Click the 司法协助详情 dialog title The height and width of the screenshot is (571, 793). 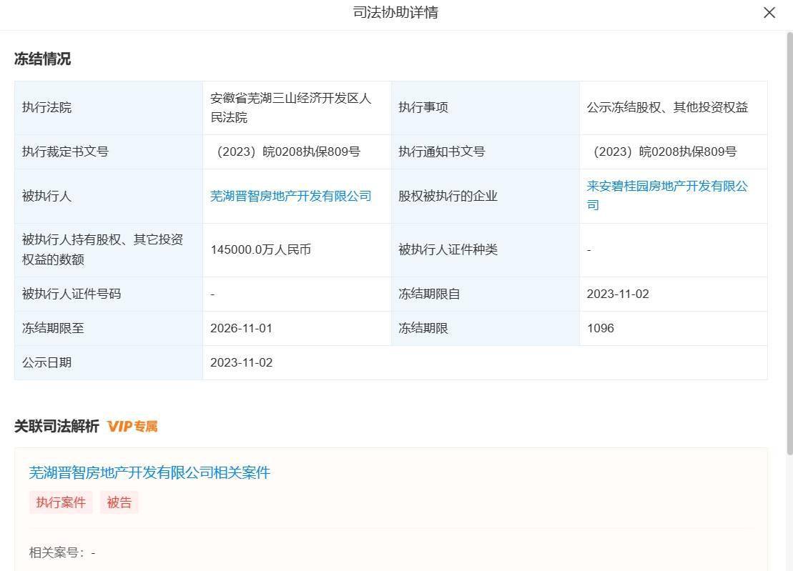coord(395,13)
